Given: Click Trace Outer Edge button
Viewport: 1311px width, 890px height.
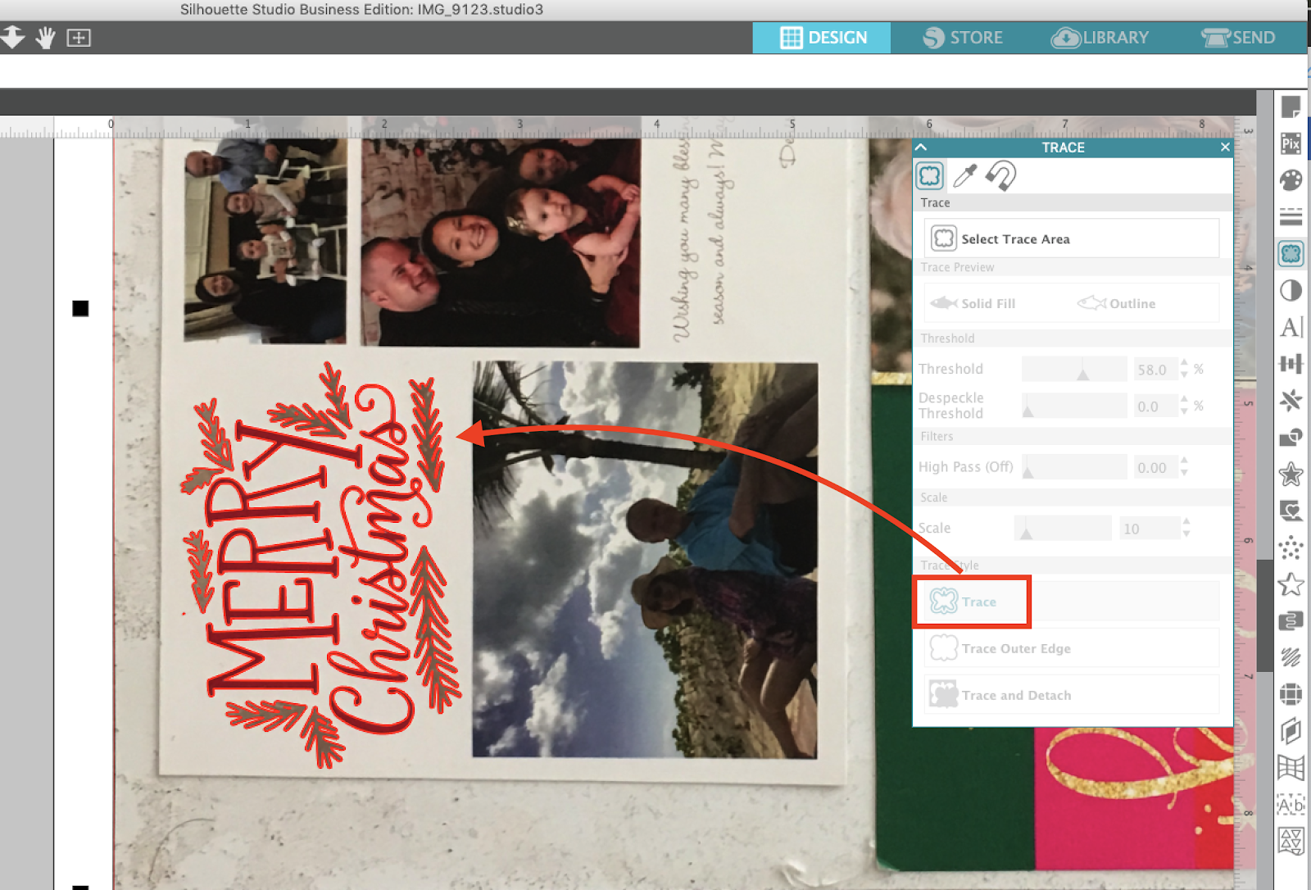Looking at the screenshot, I should (x=1072, y=648).
